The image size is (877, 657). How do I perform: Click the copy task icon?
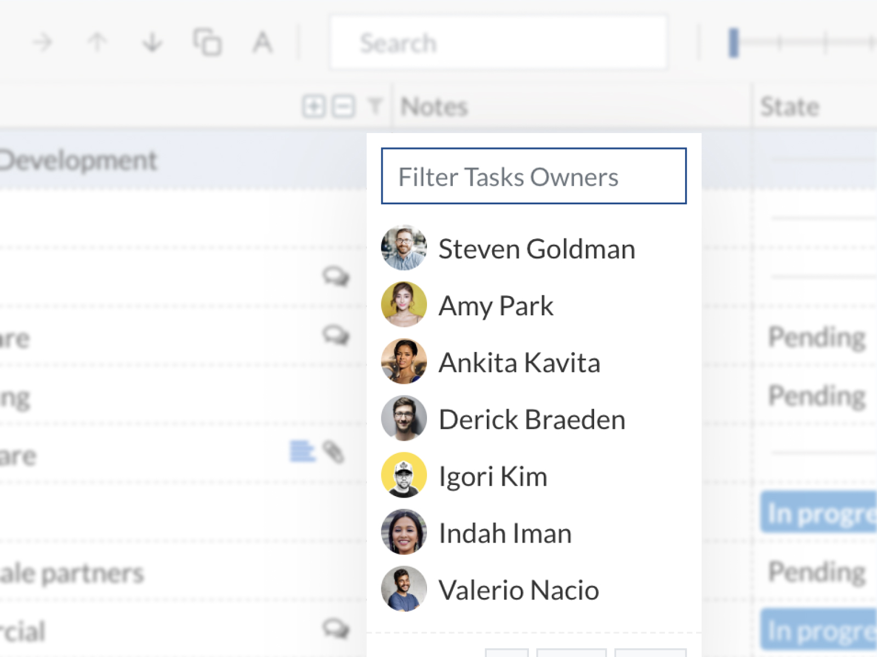[207, 42]
